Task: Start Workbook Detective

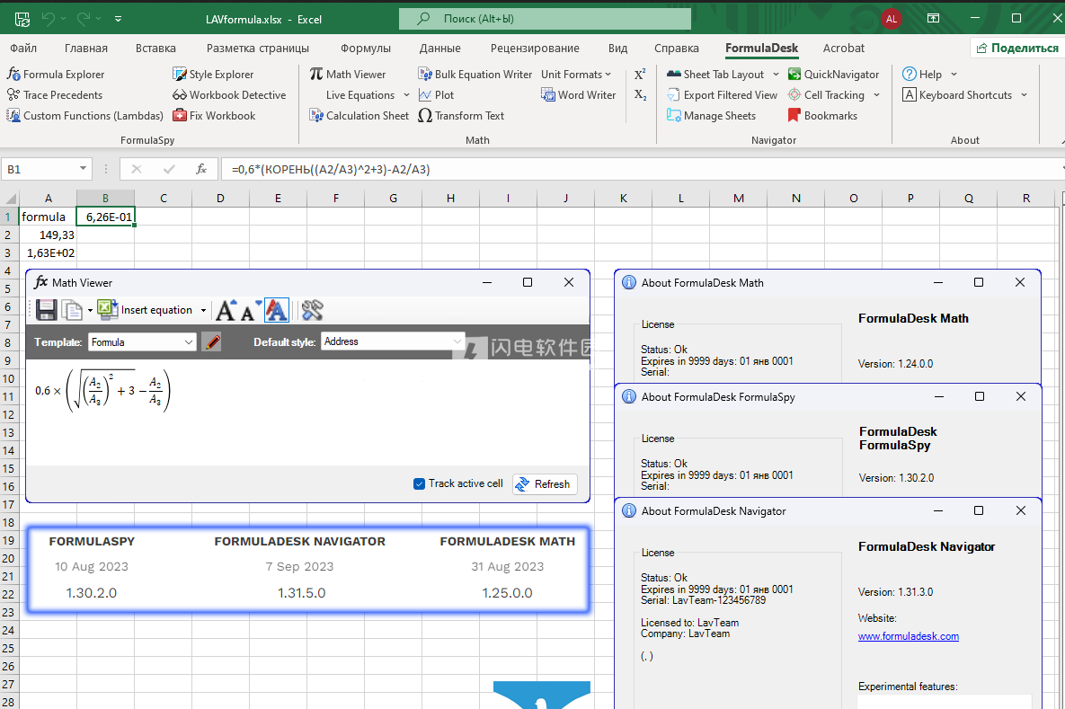Action: tap(229, 95)
